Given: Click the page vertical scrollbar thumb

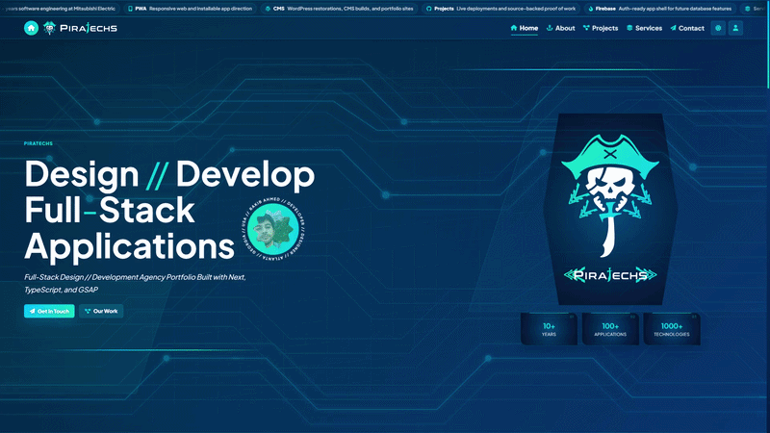Looking at the screenshot, I should point(768,44).
